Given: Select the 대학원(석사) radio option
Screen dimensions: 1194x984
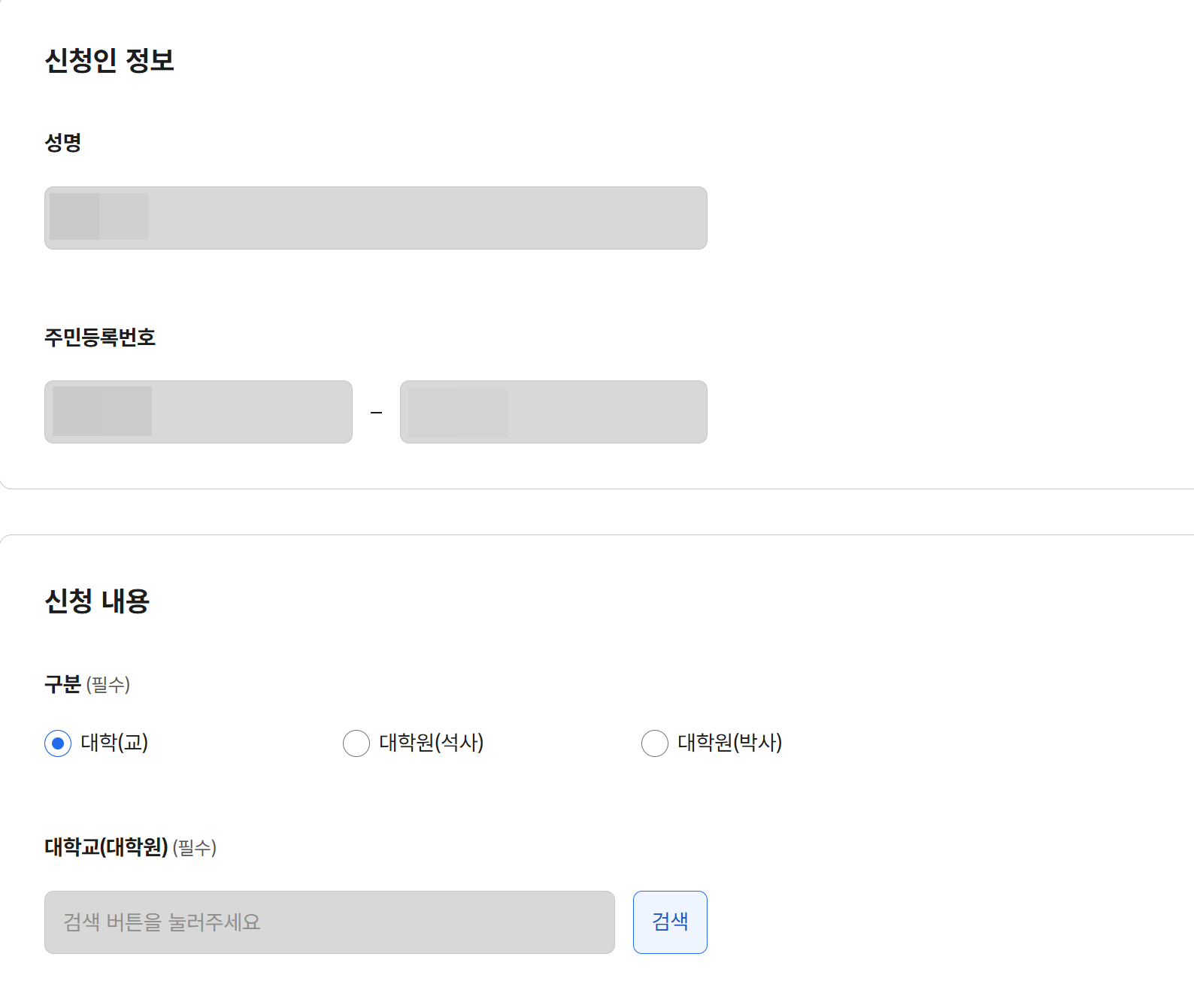Looking at the screenshot, I should [356, 743].
